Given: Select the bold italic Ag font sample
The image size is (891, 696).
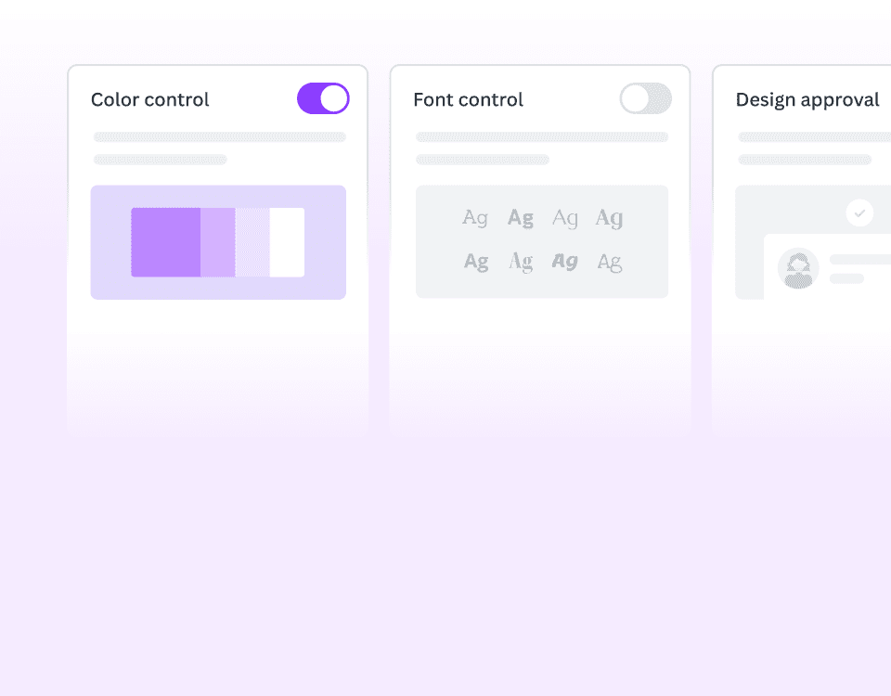Looking at the screenshot, I should tap(564, 262).
